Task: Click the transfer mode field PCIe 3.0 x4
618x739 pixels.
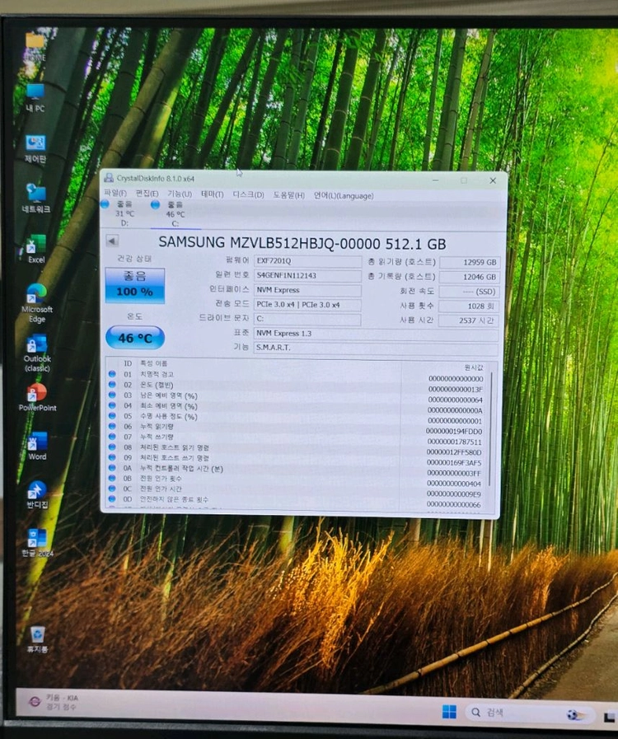Action: (x=307, y=305)
